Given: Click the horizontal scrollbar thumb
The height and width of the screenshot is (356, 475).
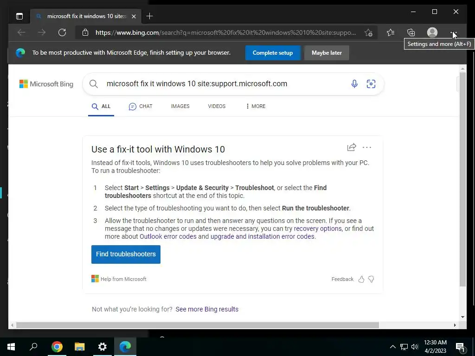Looking at the screenshot, I should point(198,325).
